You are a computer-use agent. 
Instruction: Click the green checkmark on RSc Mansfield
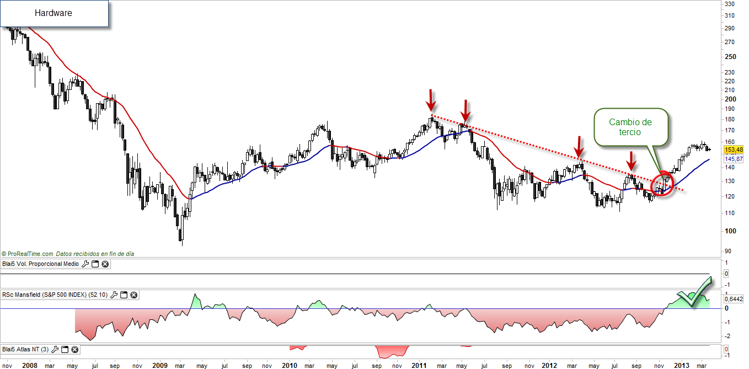(695, 293)
